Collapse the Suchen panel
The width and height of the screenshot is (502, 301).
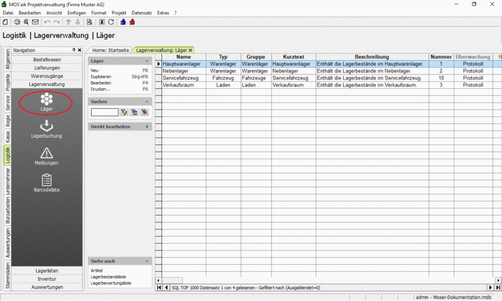[x=147, y=101]
